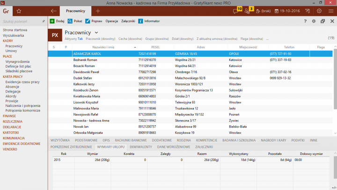This screenshot has height=190, width=337.
Task: Click the Operacje toolbar button
Action: 112,21
